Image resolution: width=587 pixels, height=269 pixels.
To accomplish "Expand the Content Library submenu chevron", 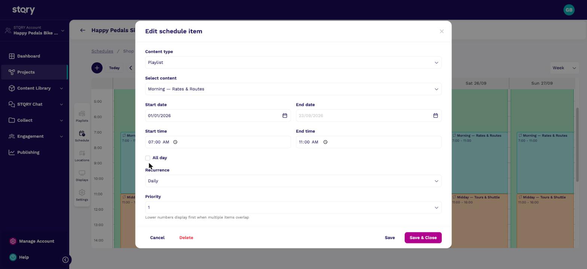I will tap(61, 88).
